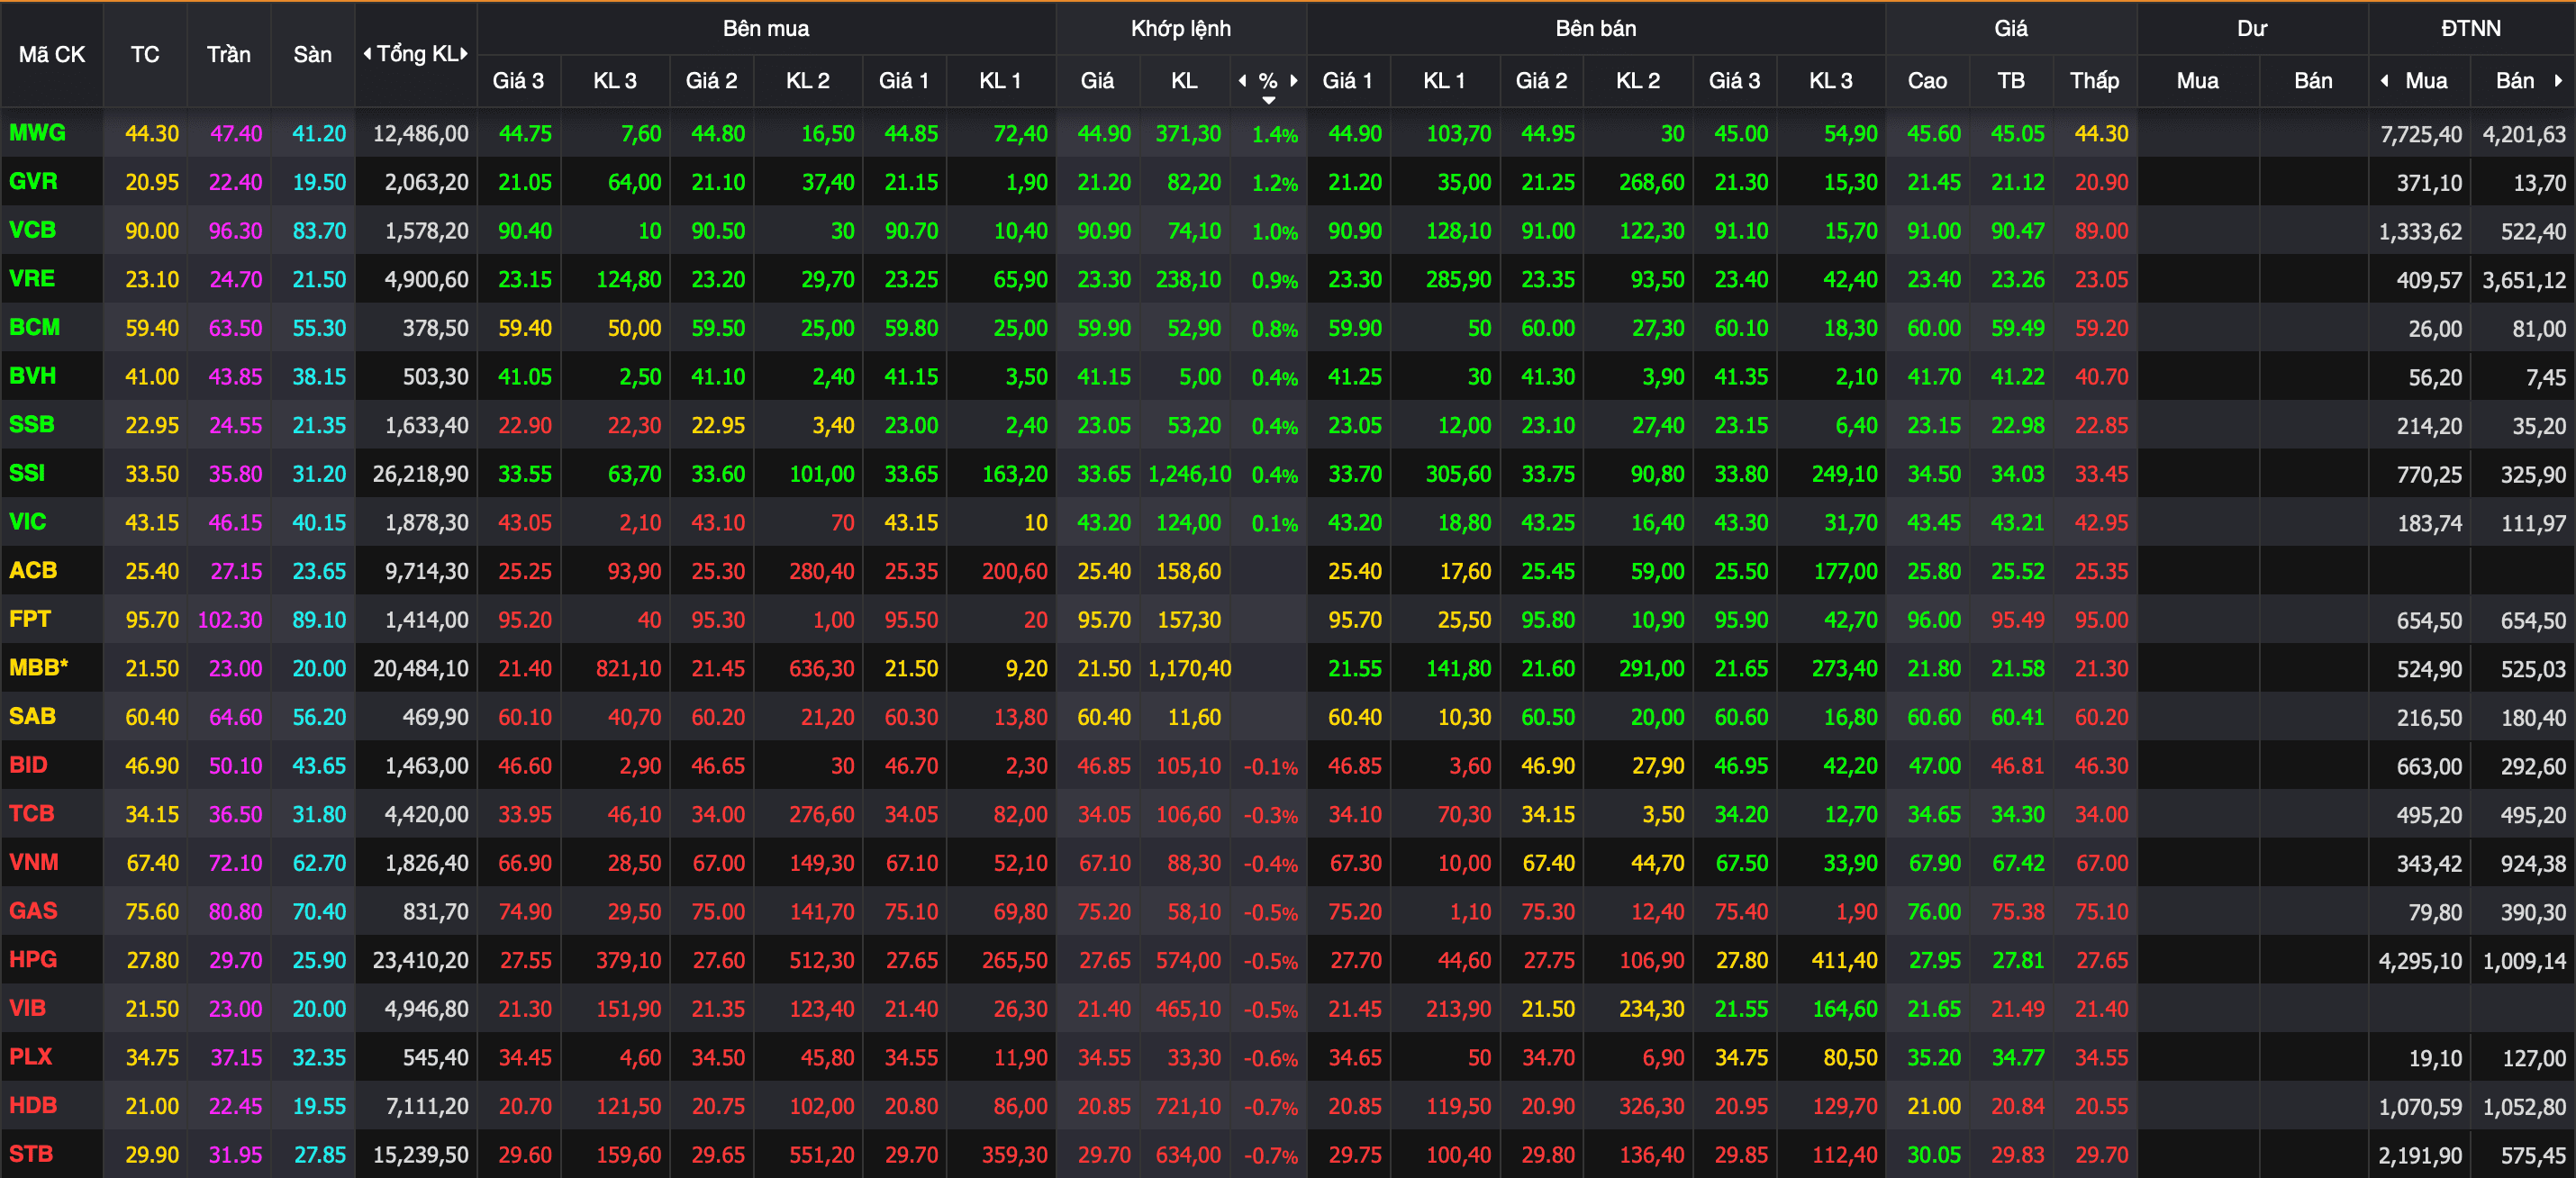
Task: Click MWG foreign buy value 7,725,40
Action: (x=2421, y=134)
